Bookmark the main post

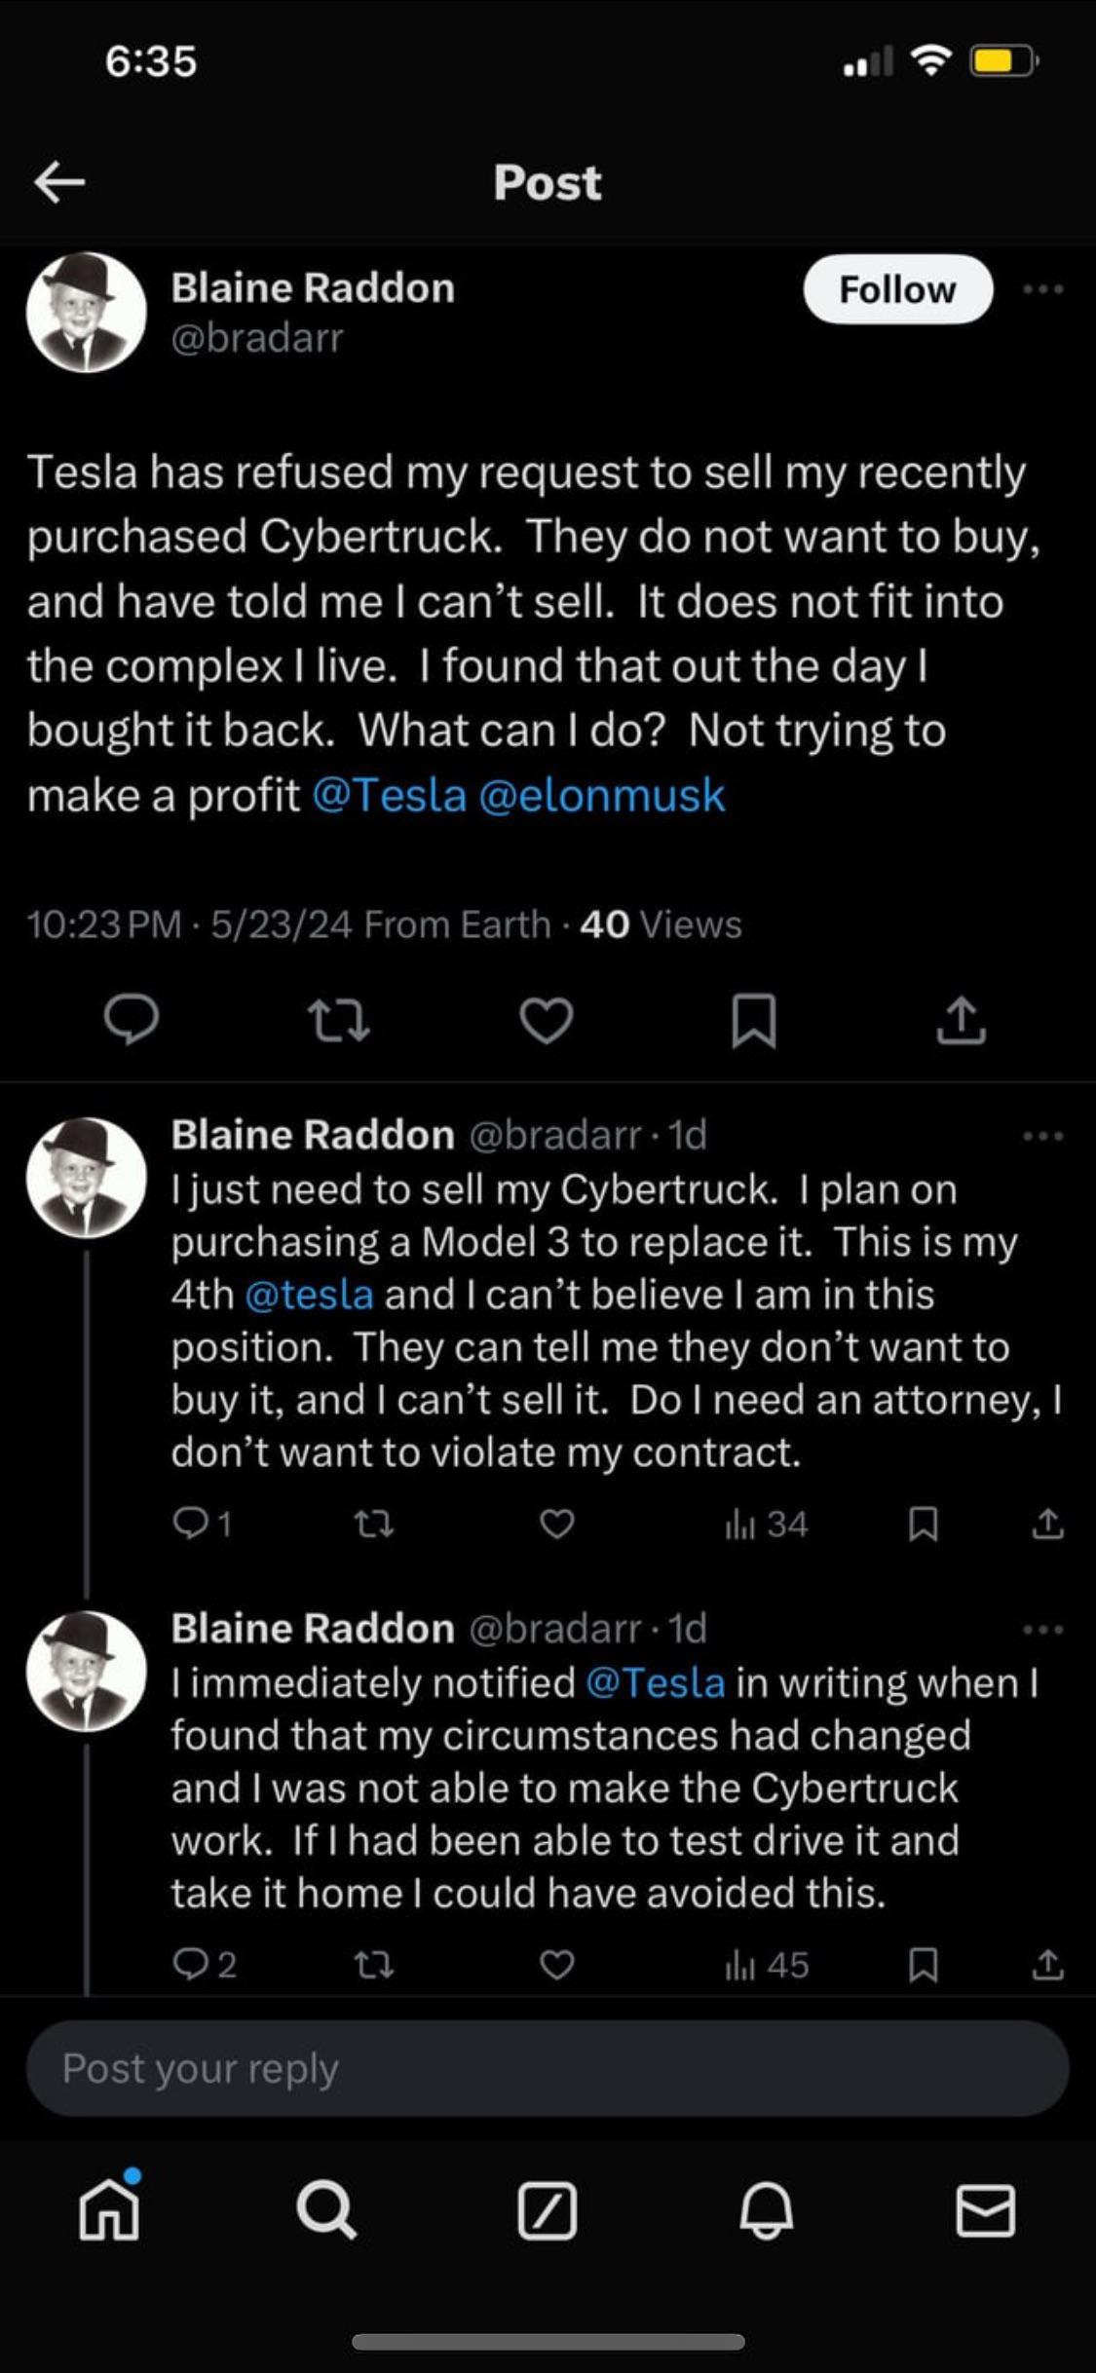coord(753,1021)
